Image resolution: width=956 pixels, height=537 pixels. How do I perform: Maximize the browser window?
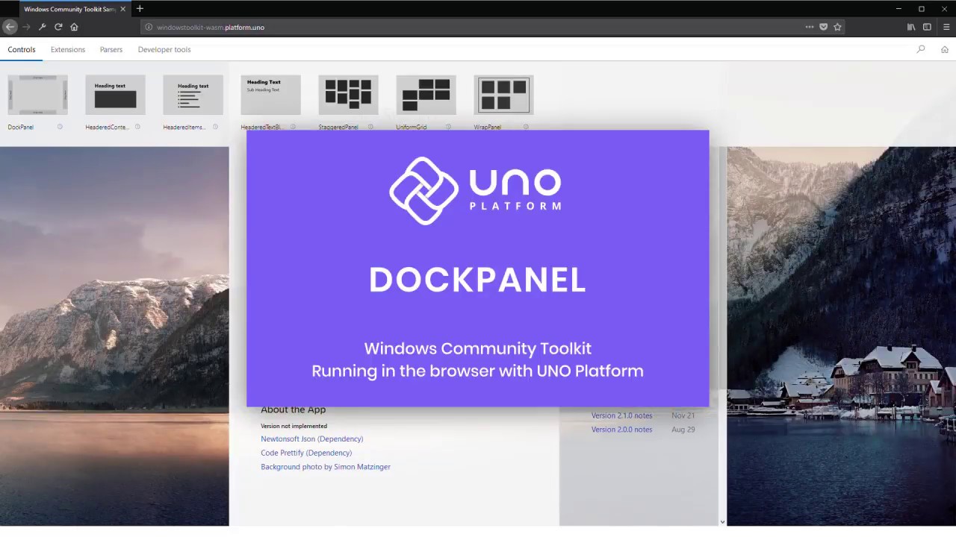point(921,9)
